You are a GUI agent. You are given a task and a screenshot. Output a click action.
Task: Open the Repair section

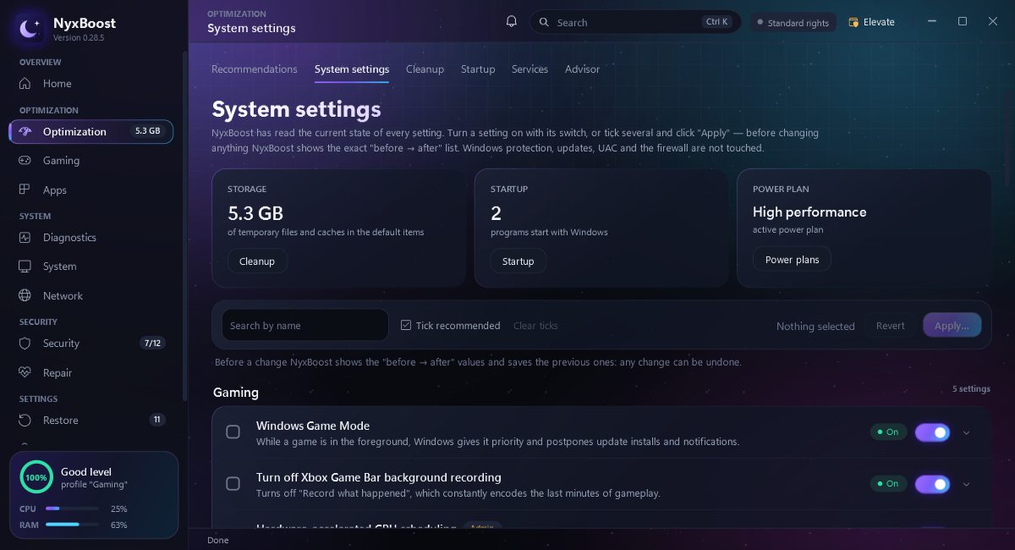tap(91, 373)
